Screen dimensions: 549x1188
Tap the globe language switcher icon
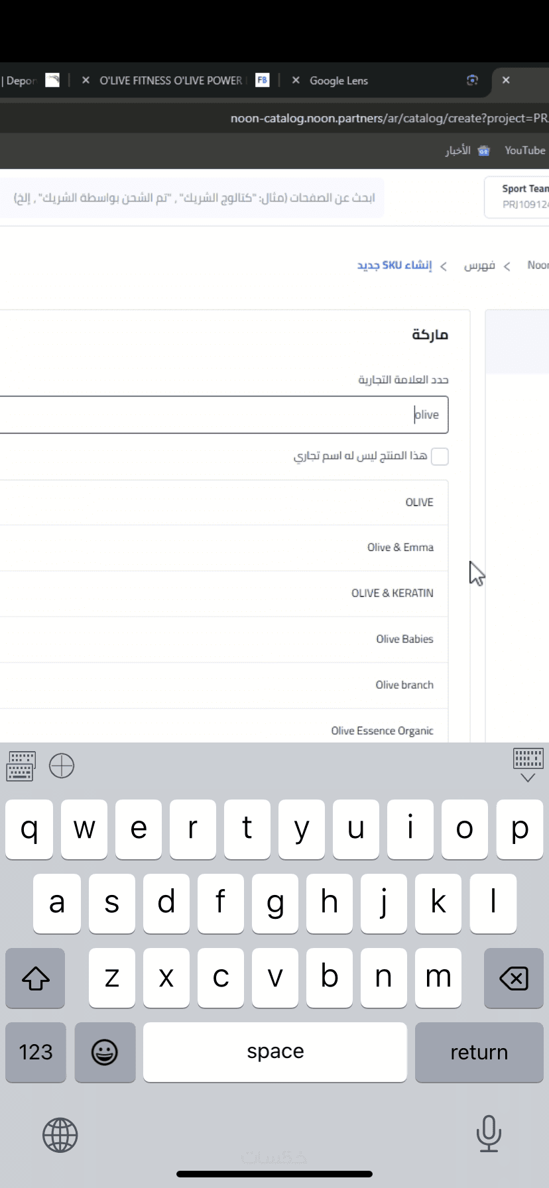[60, 1135]
